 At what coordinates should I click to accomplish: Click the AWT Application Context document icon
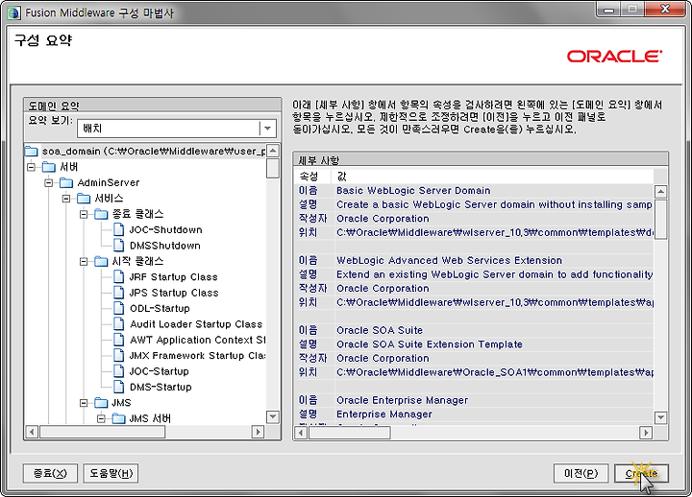tap(119, 340)
